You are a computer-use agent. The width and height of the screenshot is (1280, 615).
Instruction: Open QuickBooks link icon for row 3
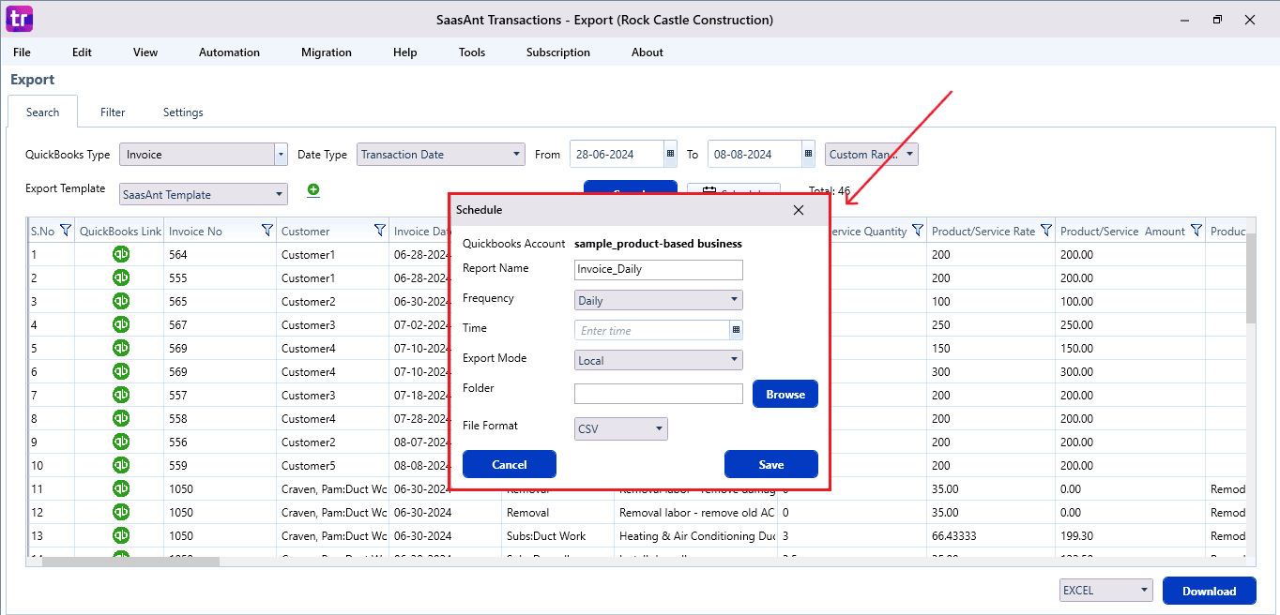tap(121, 301)
